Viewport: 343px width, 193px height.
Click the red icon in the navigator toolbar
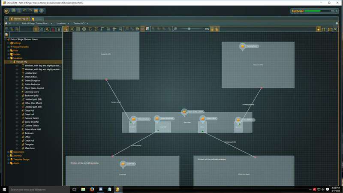pos(53,29)
